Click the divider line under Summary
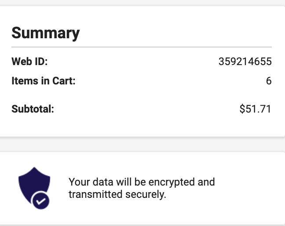 click(x=142, y=47)
